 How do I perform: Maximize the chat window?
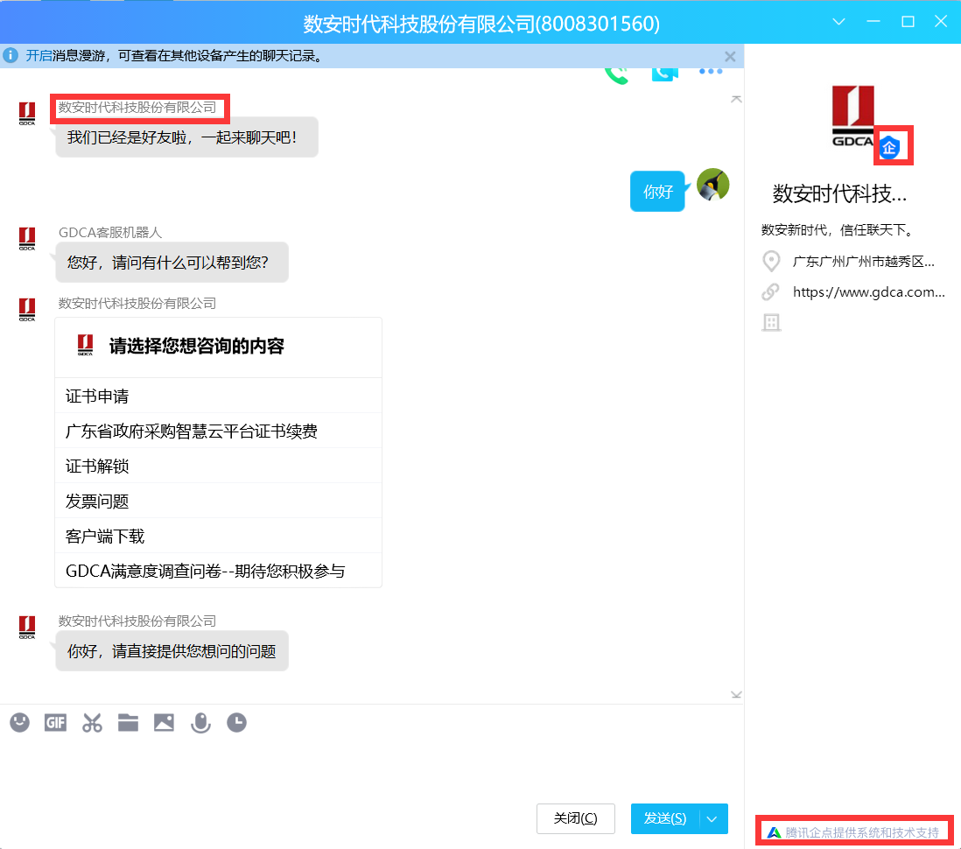click(x=908, y=22)
